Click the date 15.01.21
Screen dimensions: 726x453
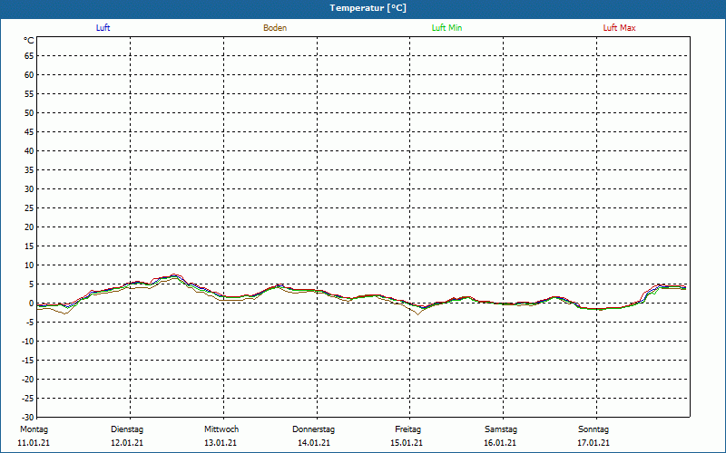[407, 443]
